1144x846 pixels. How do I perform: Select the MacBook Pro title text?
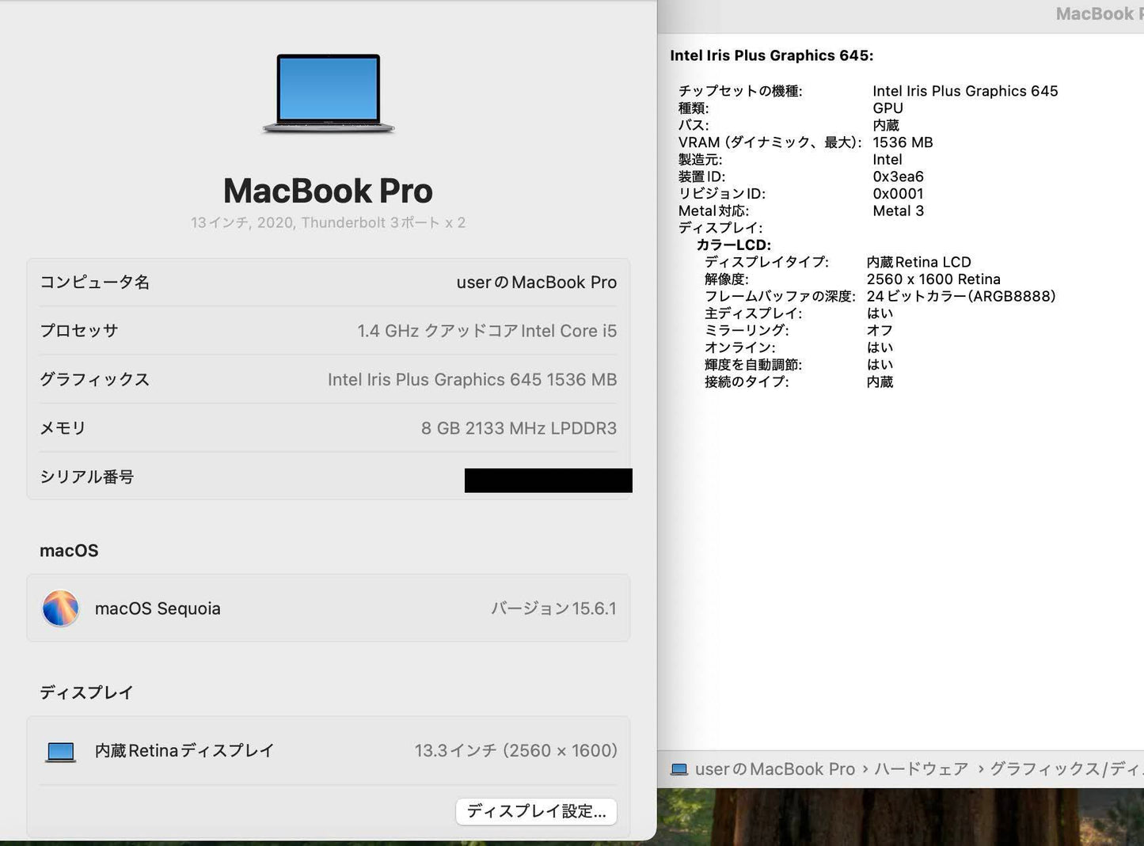point(328,190)
